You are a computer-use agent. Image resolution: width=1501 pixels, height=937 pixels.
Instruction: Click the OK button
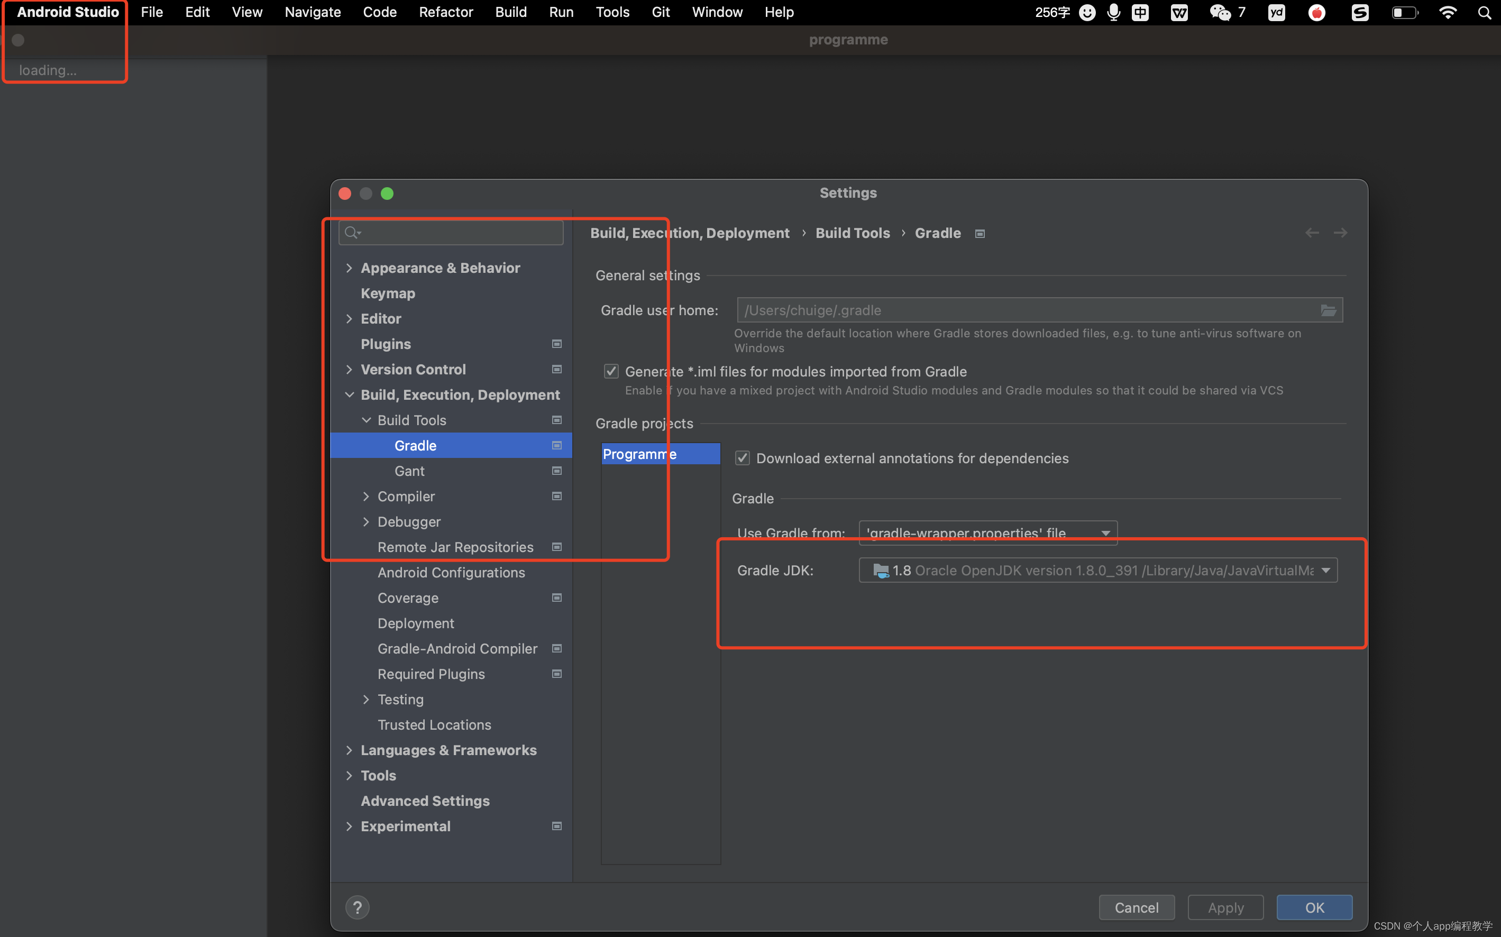point(1314,907)
